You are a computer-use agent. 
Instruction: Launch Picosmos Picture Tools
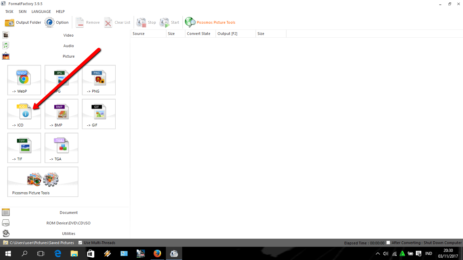(42, 182)
